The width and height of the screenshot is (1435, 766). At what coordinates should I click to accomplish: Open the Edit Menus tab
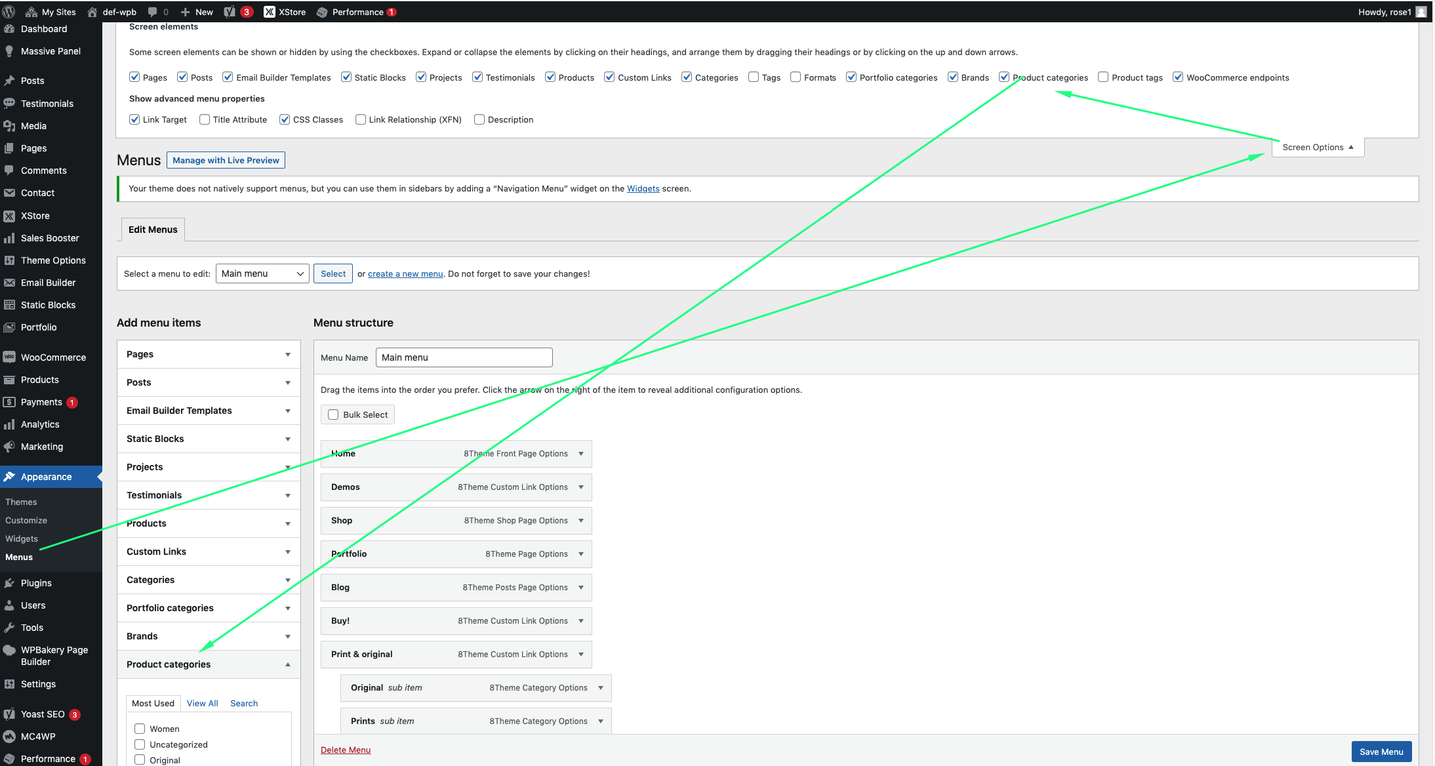click(x=153, y=230)
